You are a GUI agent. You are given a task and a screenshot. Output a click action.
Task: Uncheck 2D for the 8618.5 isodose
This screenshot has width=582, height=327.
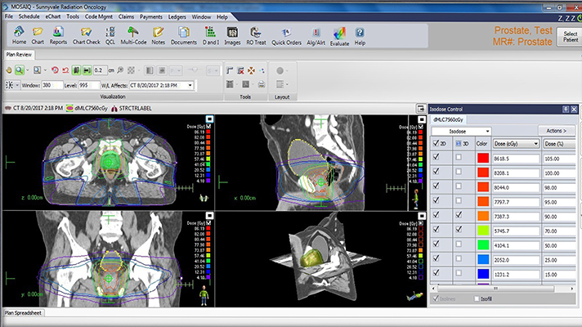437,157
